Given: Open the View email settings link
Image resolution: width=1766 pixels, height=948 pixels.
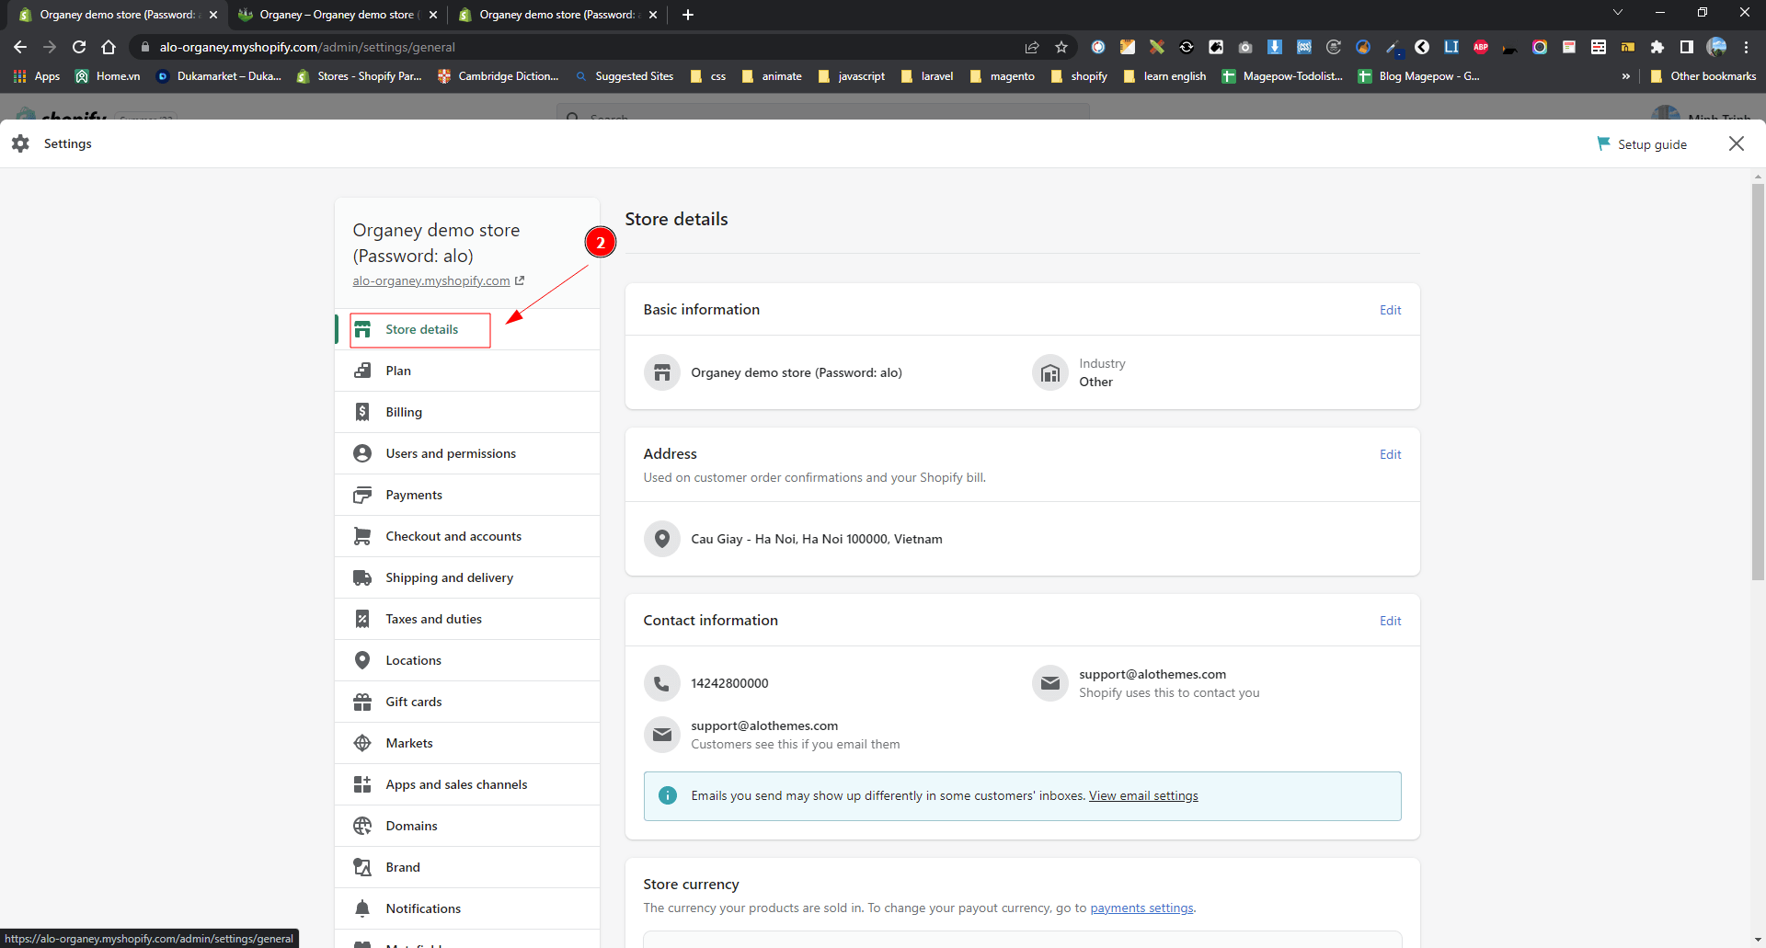Looking at the screenshot, I should pyautogui.click(x=1143, y=795).
